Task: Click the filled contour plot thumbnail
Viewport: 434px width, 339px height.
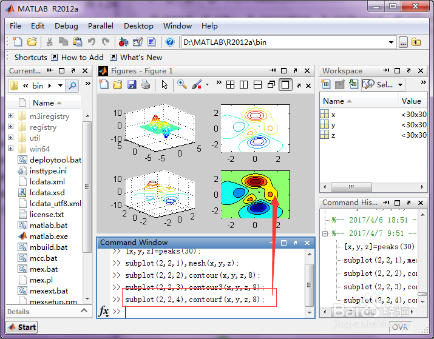Action: pos(255,195)
